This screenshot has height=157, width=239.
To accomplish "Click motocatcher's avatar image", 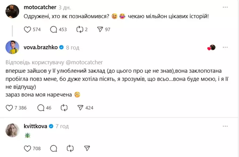I will click(x=12, y=12).
